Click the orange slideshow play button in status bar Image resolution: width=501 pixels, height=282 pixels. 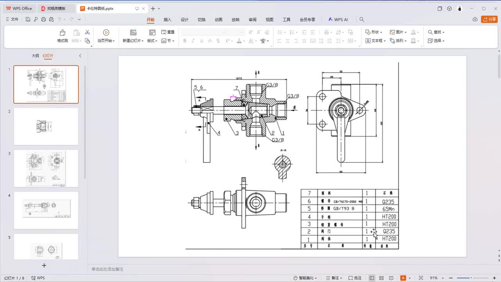[403, 278]
